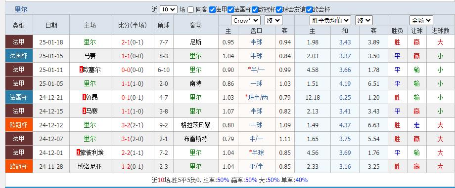Click the 单率 40% value in summary
This screenshot has height=188, width=455.
pyautogui.click(x=301, y=180)
